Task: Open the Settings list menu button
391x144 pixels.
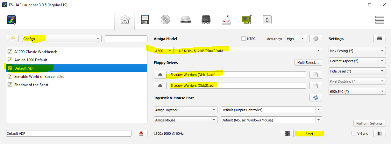Action: 380,38
